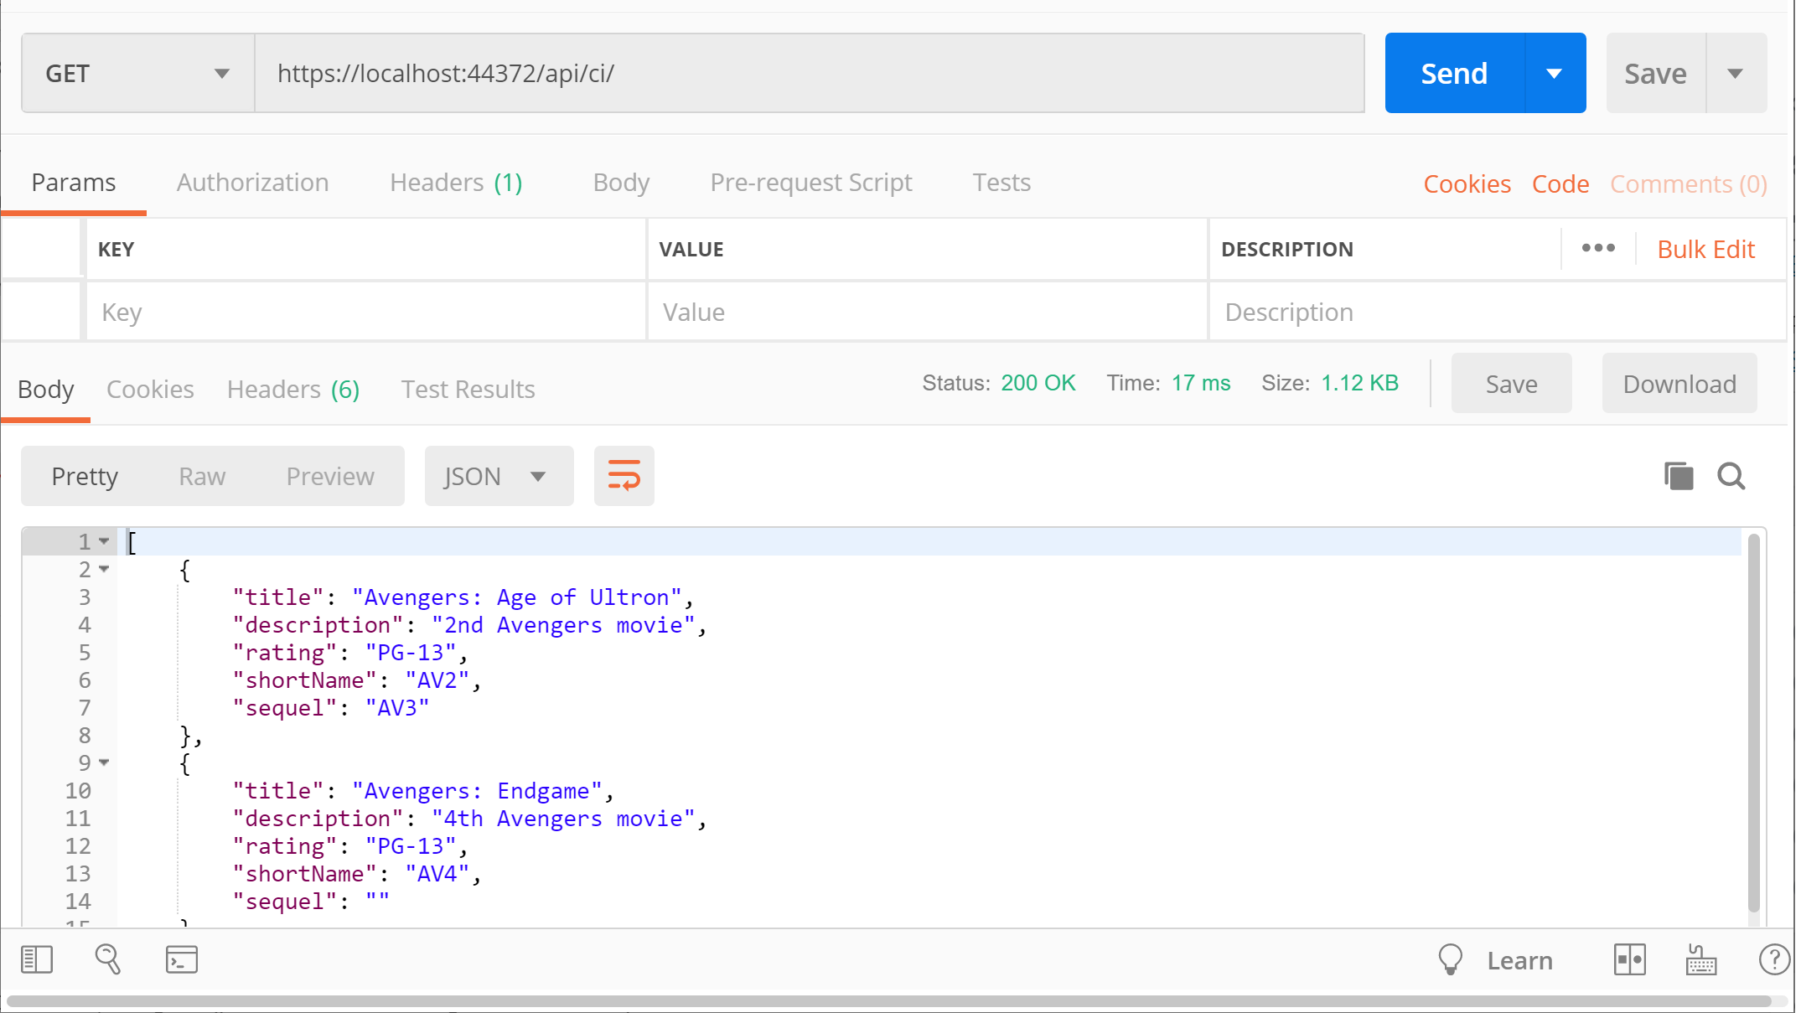Toggle the params checkbox row
1801x1013 pixels.
44,311
